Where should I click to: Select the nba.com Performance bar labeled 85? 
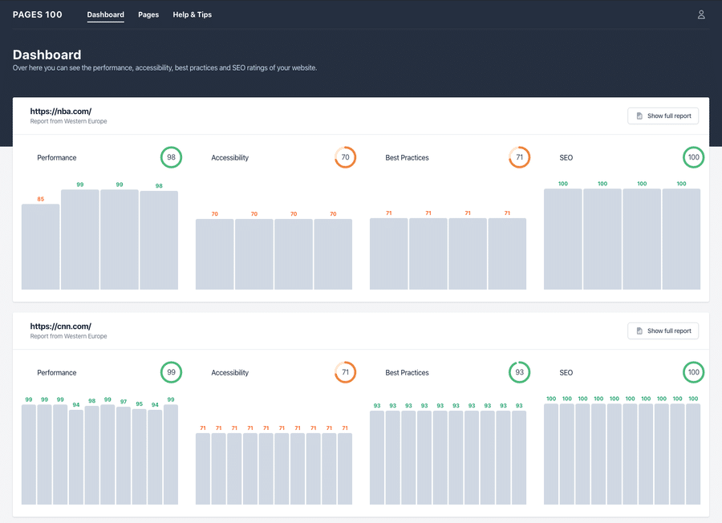pyautogui.click(x=41, y=247)
